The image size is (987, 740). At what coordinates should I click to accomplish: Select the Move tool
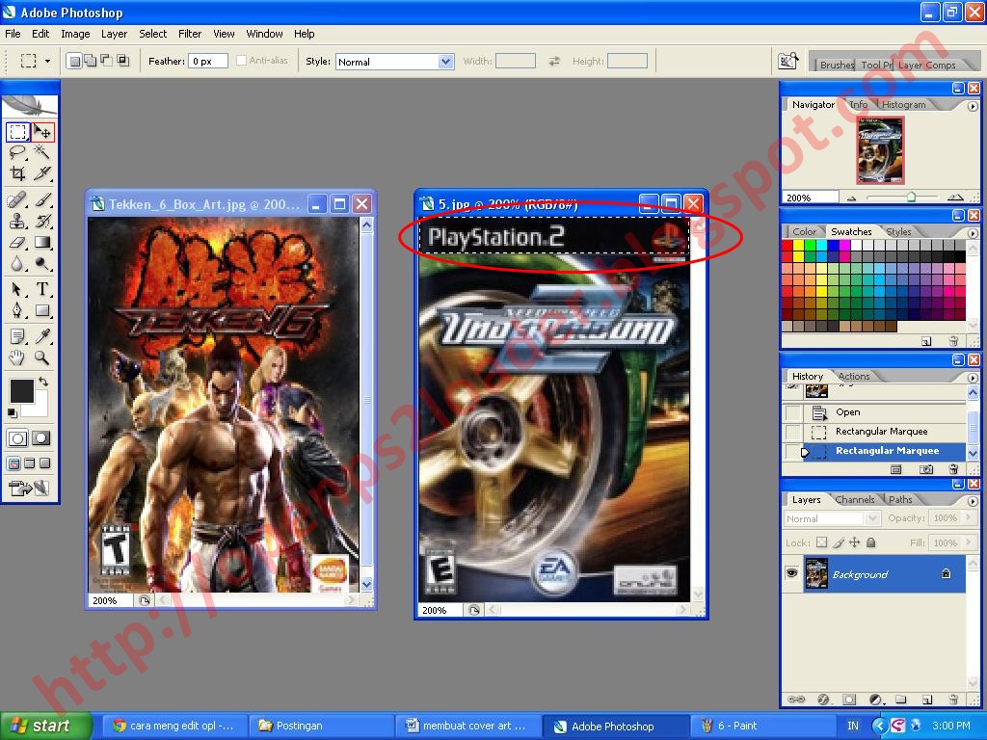[42, 132]
